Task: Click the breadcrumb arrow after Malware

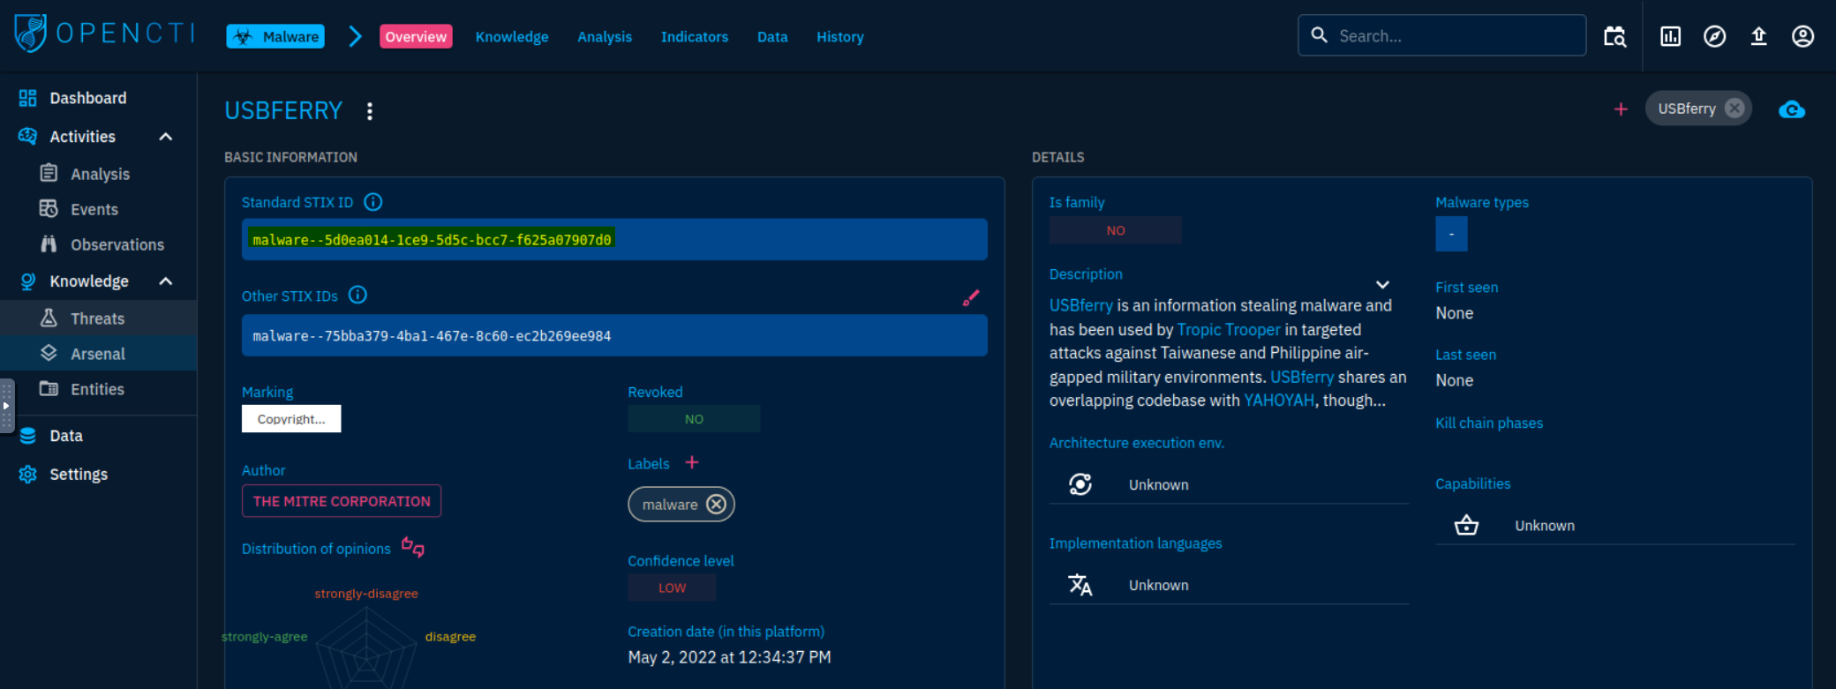Action: [x=355, y=36]
